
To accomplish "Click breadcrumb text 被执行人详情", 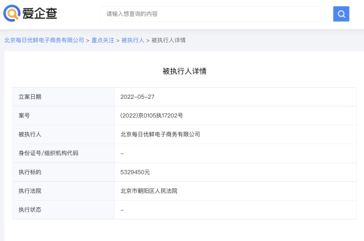I will 169,40.
